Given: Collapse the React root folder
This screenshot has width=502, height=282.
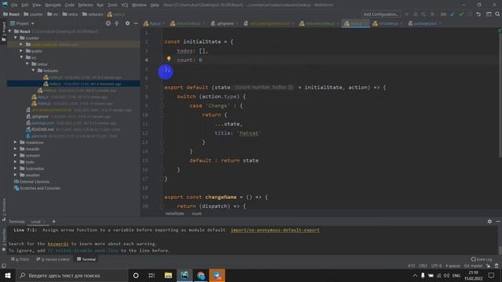Looking at the screenshot, I should click(10, 31).
